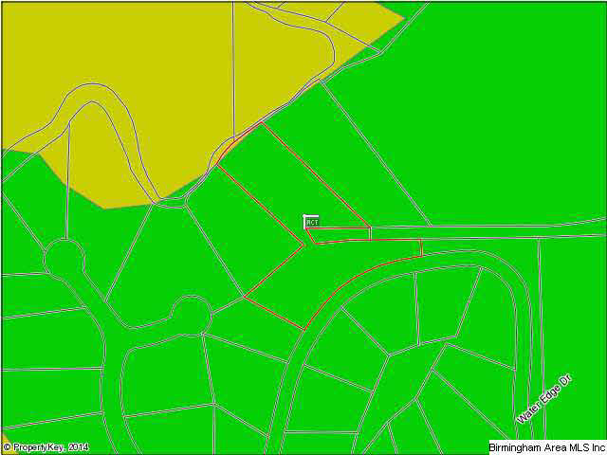
Task: Select the 'Water Edge Dr' street label
Action: (544, 398)
